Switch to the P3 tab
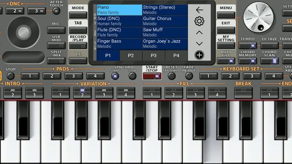 154,56
